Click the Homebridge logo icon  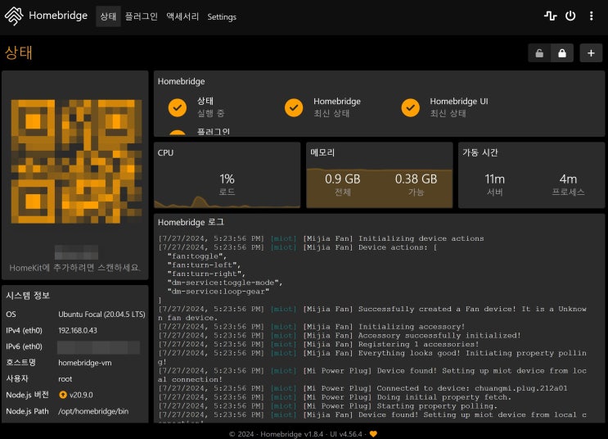(14, 16)
